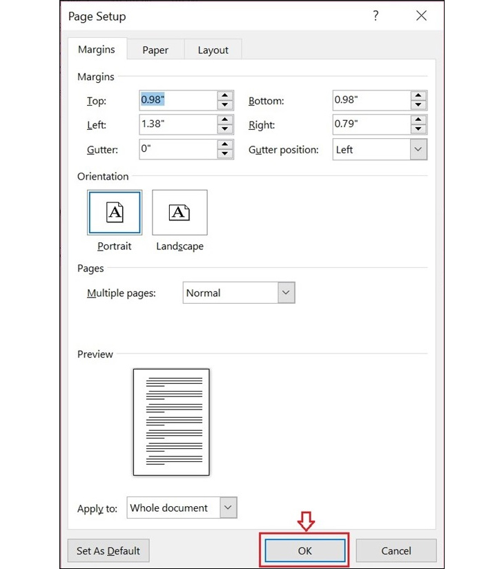Click into the Left margin field
The height and width of the screenshot is (569, 504).
click(x=179, y=124)
